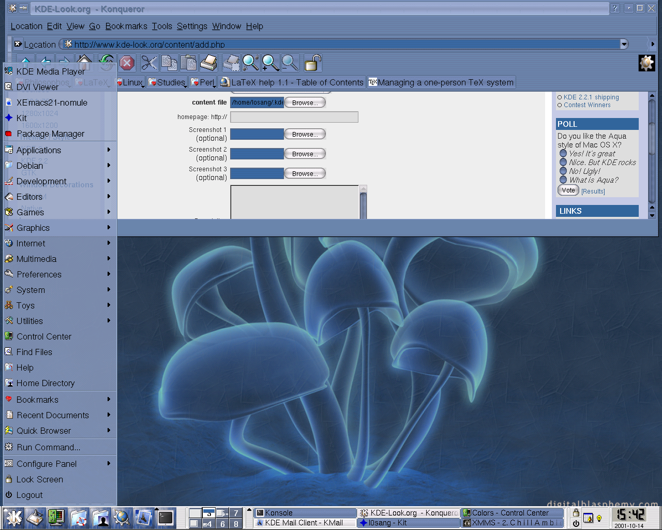Click the Find magnifier toolbar icon

pyautogui.click(x=250, y=63)
